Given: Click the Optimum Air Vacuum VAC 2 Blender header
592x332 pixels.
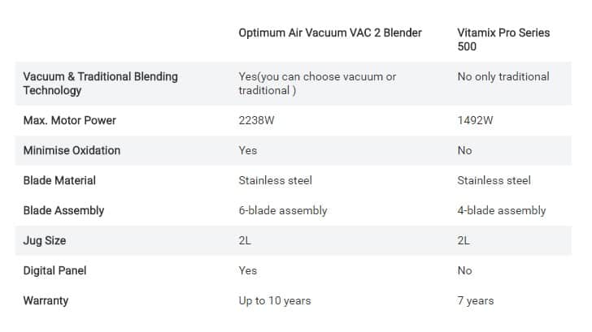Looking at the screenshot, I should (330, 32).
